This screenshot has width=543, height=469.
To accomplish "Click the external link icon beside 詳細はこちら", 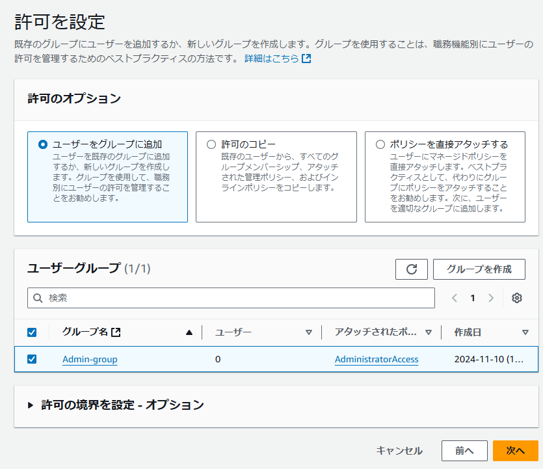I will click(x=306, y=59).
